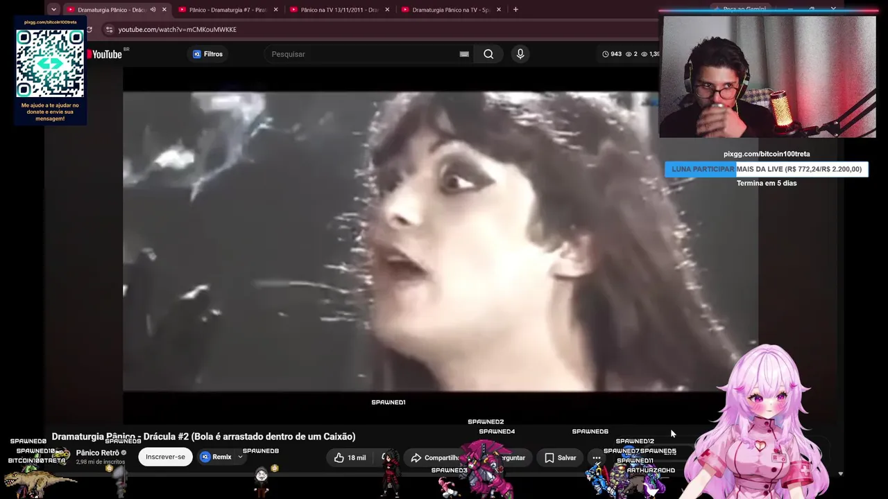Click the Remix button

tap(216, 457)
